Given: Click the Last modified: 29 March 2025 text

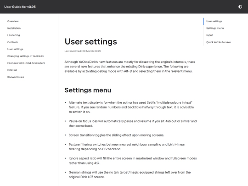Looking at the screenshot, I should click(x=83, y=51).
